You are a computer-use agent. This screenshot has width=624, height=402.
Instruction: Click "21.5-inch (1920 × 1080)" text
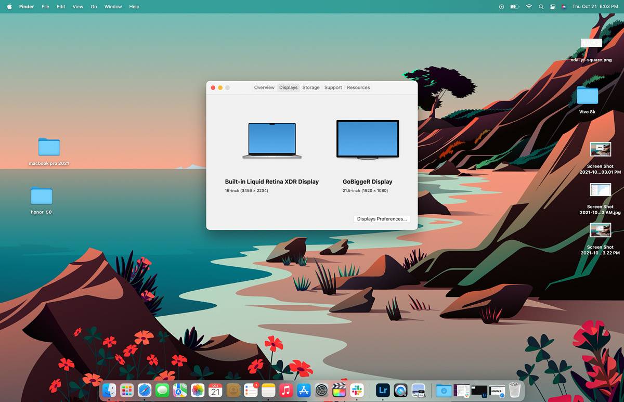click(365, 191)
